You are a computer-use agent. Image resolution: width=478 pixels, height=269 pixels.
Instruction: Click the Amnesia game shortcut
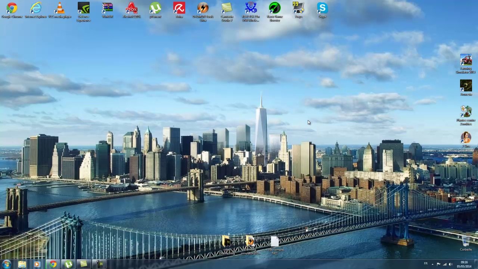pos(466,88)
